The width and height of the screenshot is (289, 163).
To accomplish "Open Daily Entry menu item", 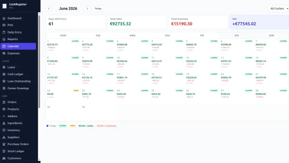I will click(18, 32).
